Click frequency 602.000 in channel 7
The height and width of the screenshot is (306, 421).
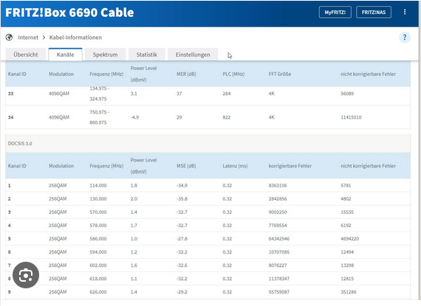click(98, 265)
